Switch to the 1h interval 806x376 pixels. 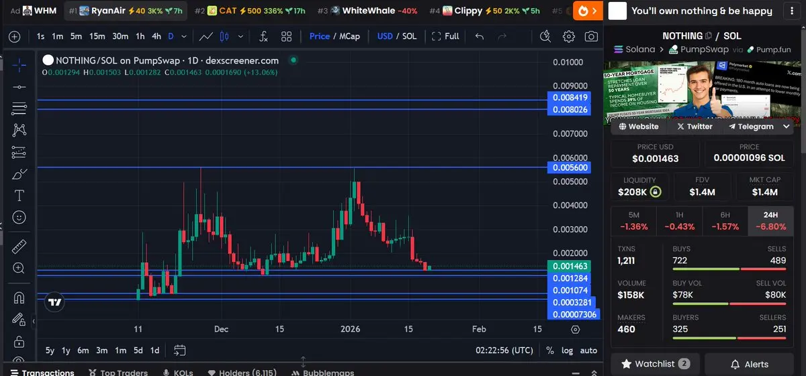[140, 36]
